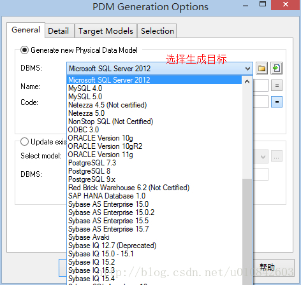301x285 pixels.
Task: Click the equals button next to Code
Action: tap(277, 102)
